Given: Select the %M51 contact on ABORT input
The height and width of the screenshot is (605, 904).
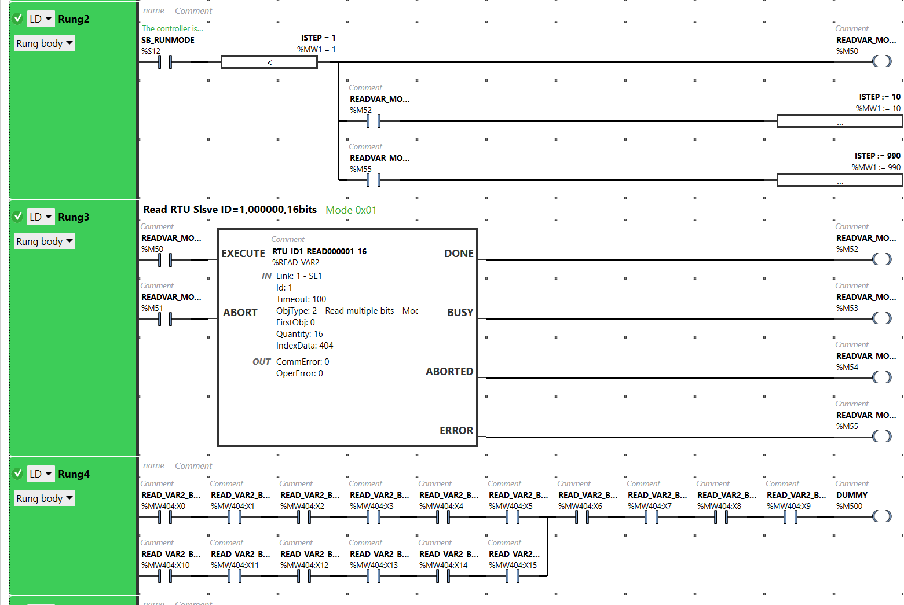Looking at the screenshot, I should coord(165,319).
